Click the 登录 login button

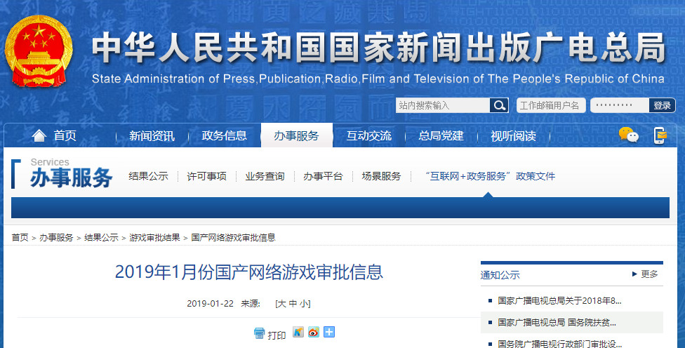pos(662,105)
